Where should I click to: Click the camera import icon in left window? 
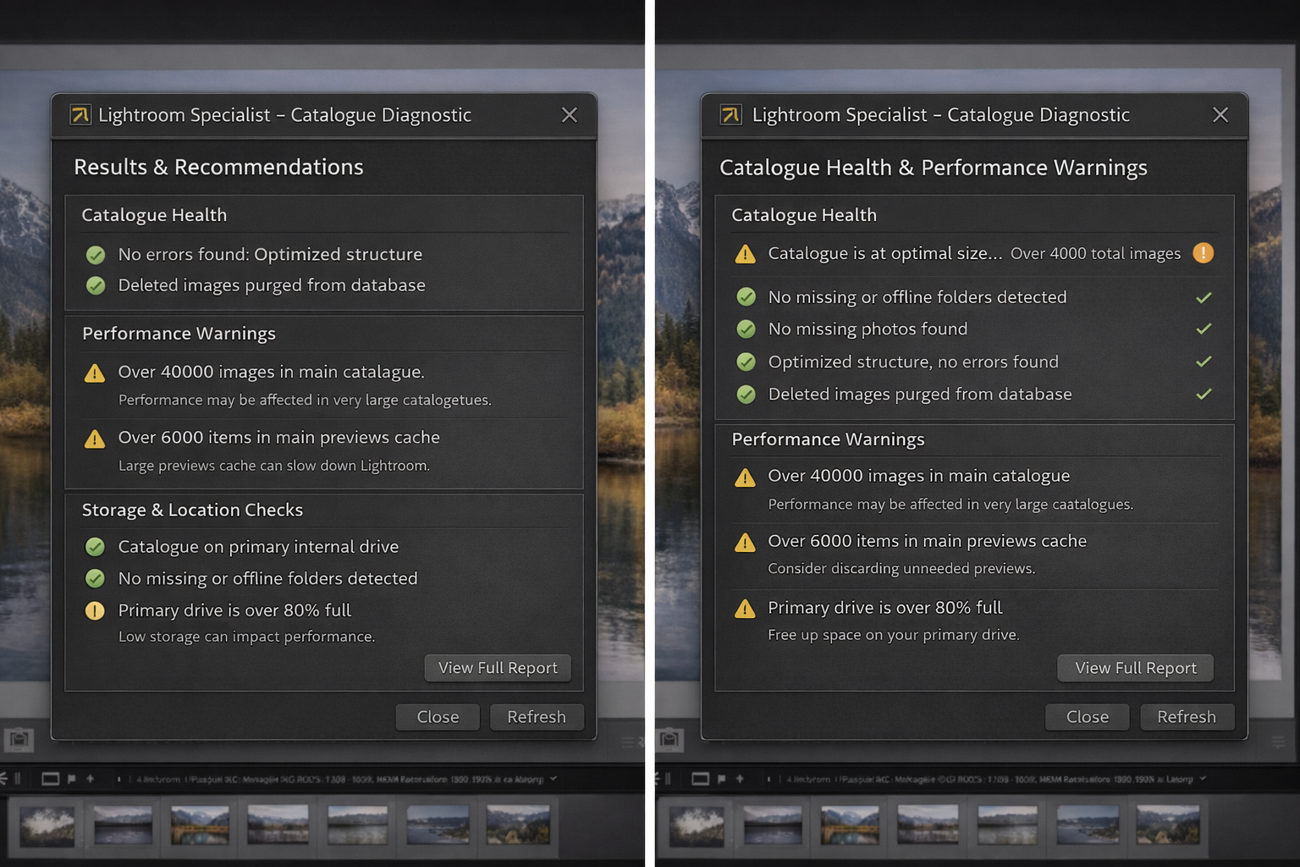[x=19, y=739]
